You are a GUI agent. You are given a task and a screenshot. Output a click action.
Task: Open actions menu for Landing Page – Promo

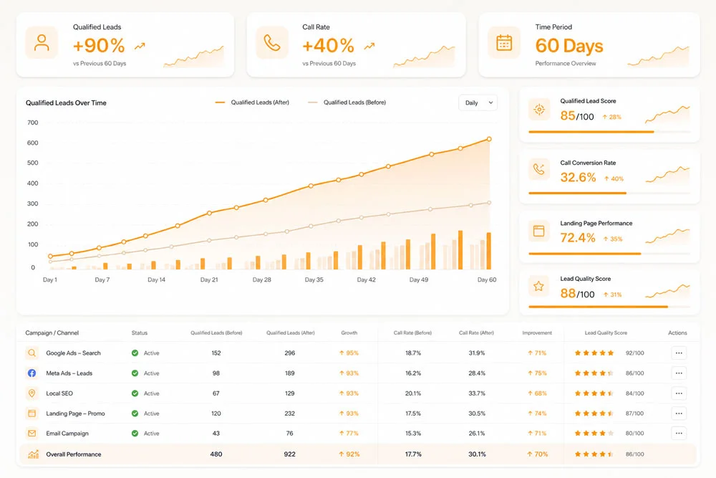(679, 413)
